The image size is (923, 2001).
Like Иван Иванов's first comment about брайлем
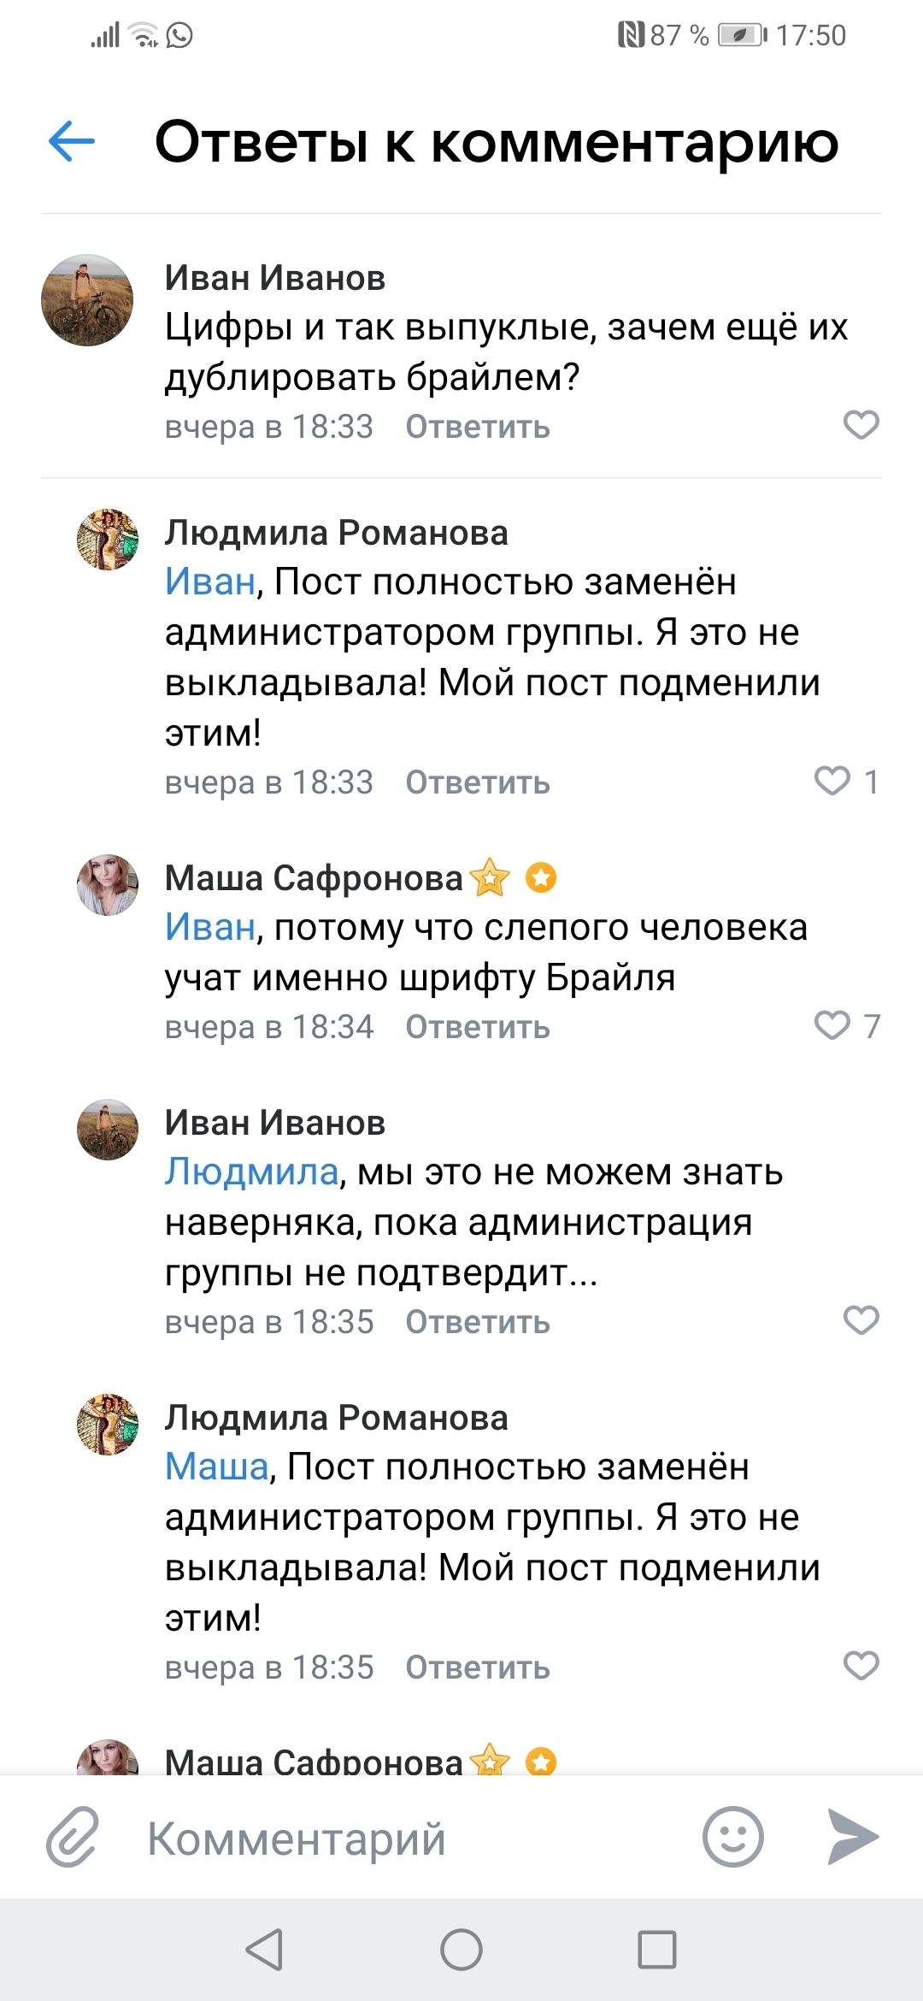(x=861, y=425)
